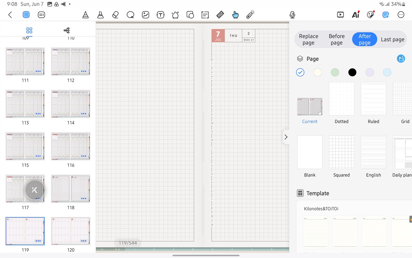Pick the Dotted page template
This screenshot has height=258, width=412.
[341, 99]
